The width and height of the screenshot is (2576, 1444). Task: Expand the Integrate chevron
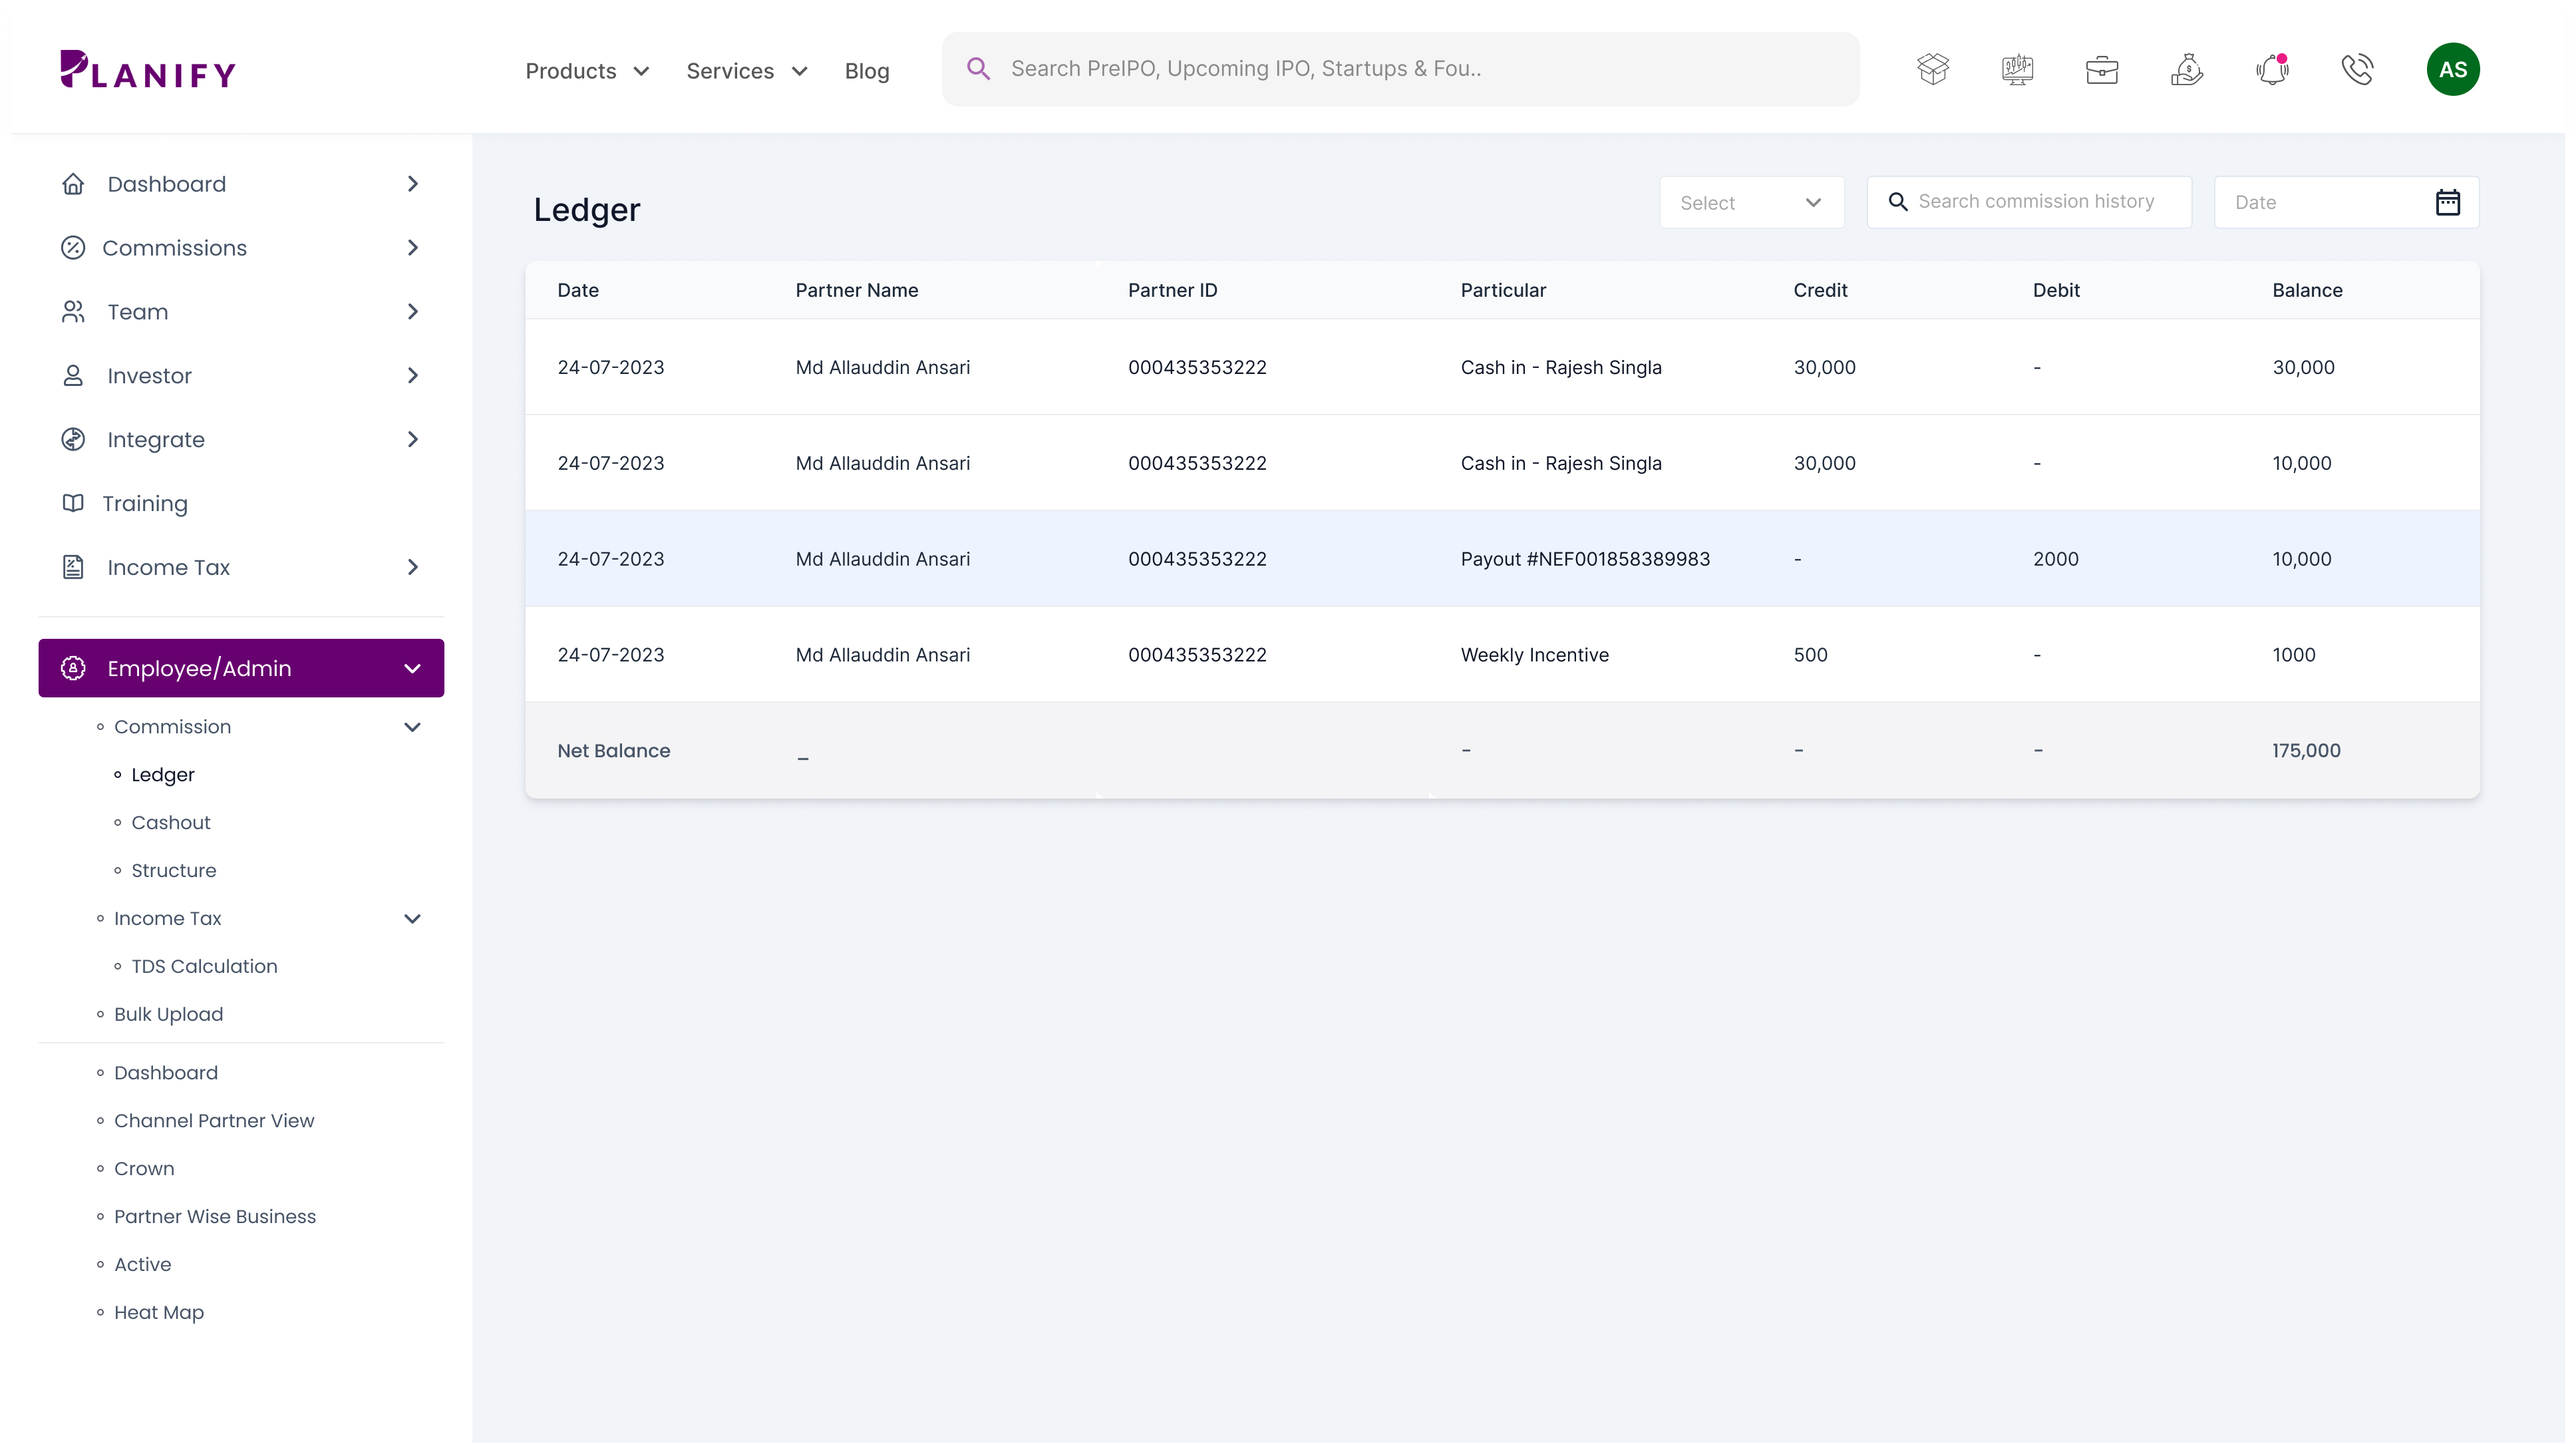(413, 440)
